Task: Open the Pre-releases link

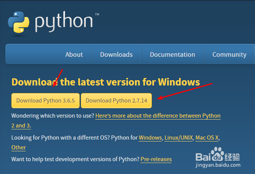Action: (x=156, y=159)
